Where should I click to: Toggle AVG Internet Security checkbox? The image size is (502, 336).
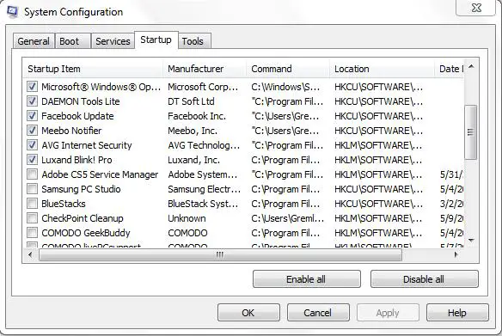tap(32, 145)
